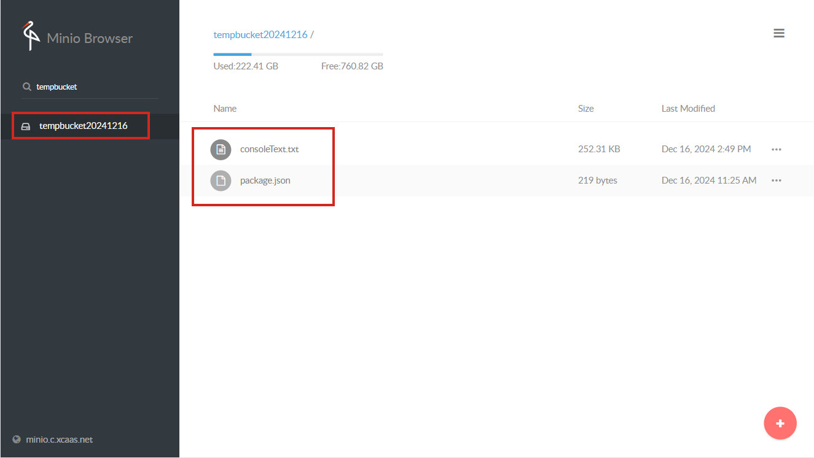Click the minio.c.xcaas.net server address
Screen dimensions: 814x458
60,440
